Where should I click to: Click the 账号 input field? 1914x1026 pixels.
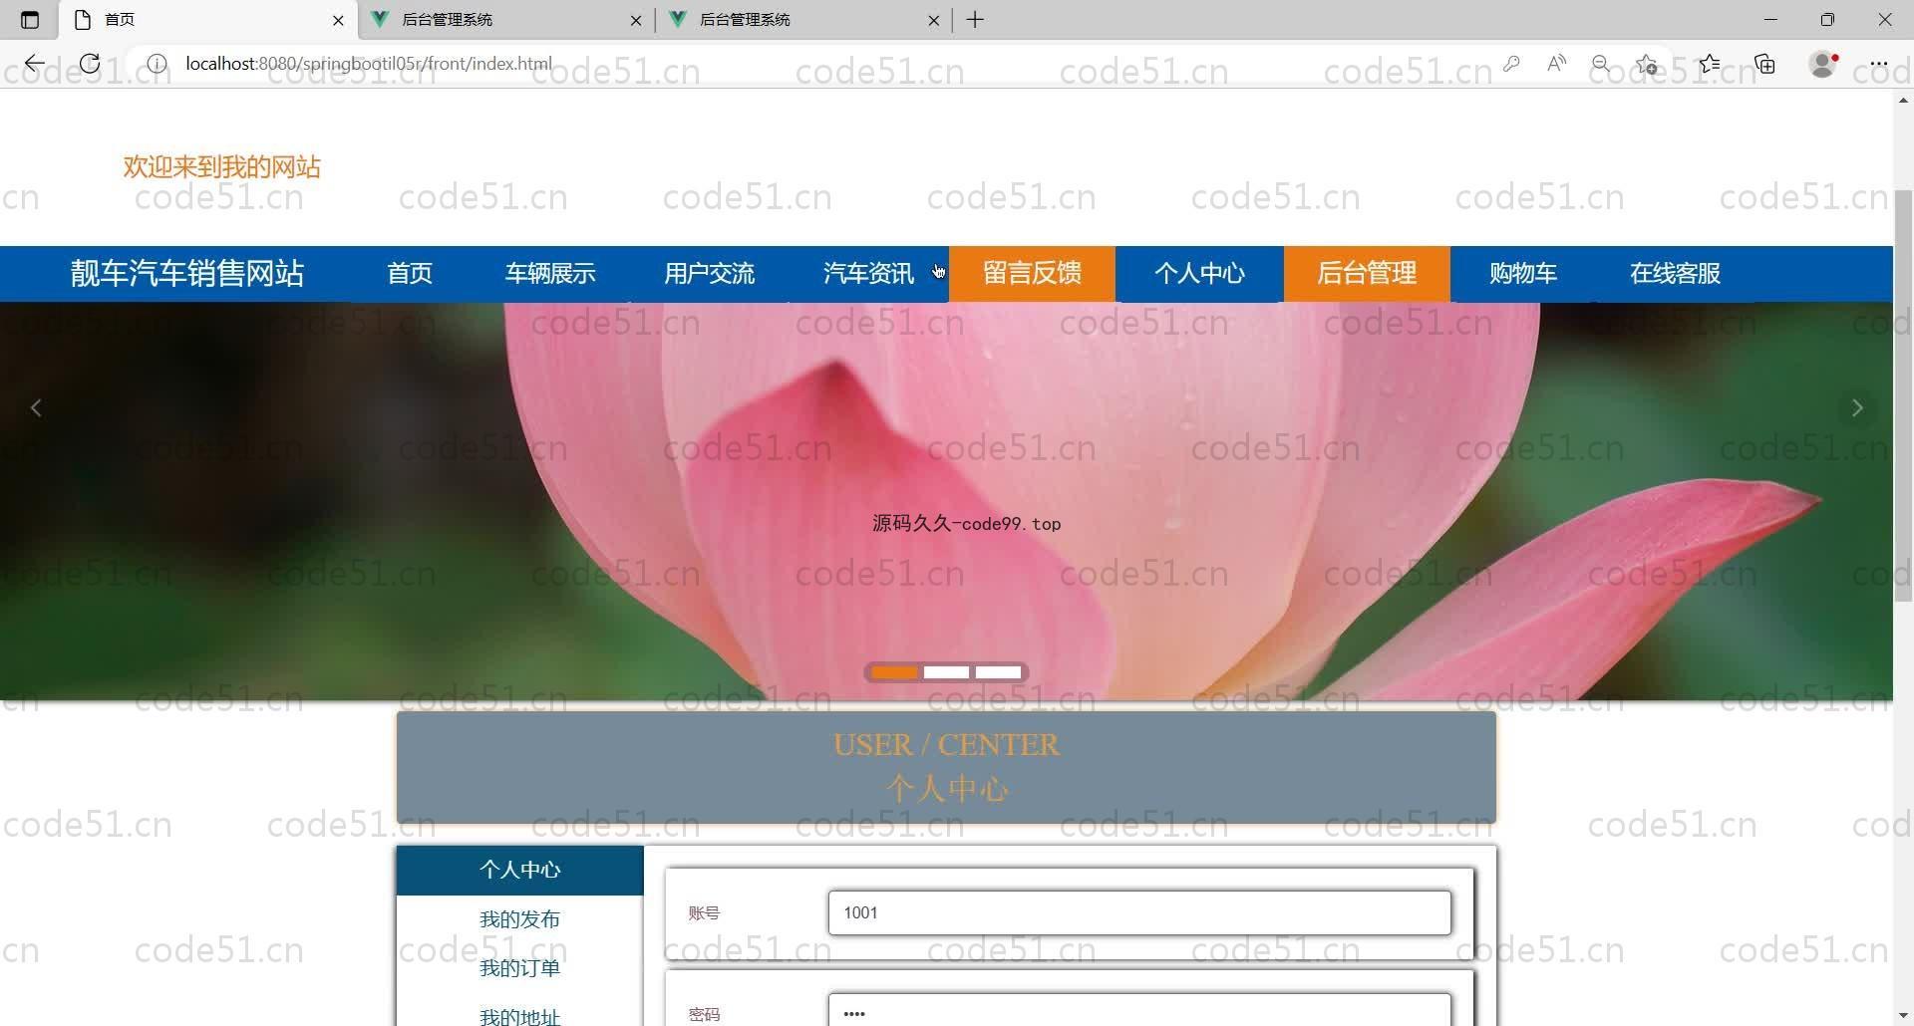1139,912
